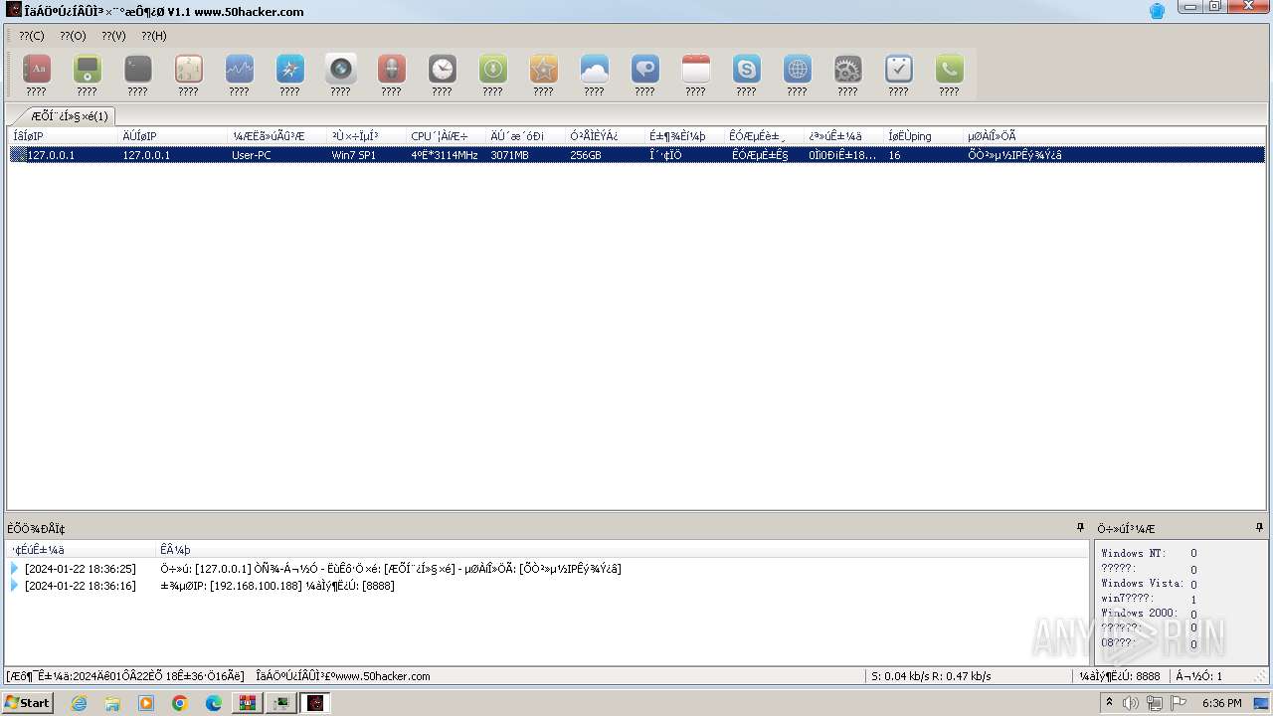The width and height of the screenshot is (1273, 716).
Task: Click the blue compass toolbar icon
Action: tap(289, 69)
